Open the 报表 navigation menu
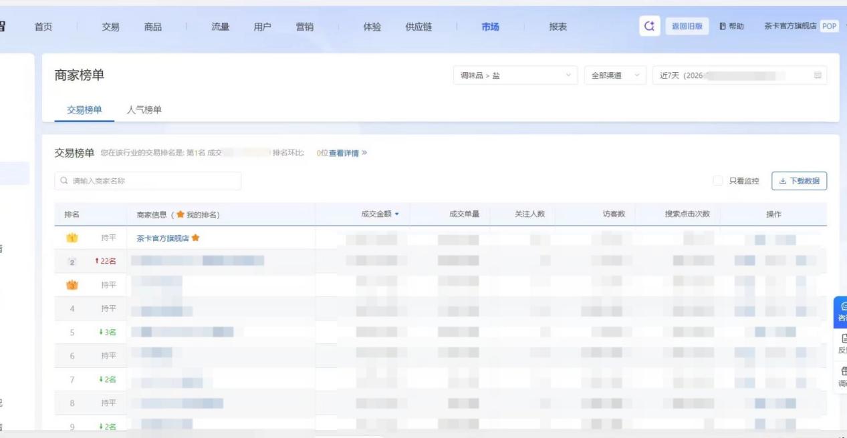 (558, 27)
